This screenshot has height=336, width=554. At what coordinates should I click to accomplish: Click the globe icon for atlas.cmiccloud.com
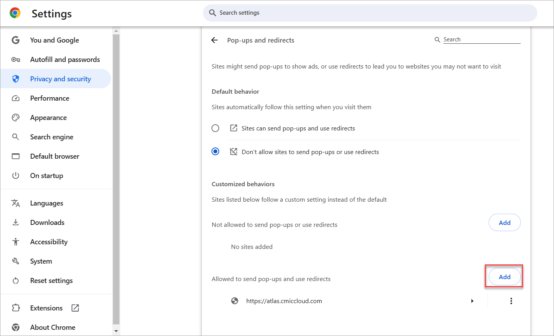coord(235,301)
